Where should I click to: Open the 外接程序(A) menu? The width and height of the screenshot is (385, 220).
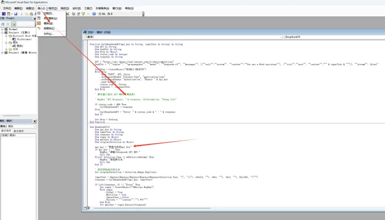(x=103, y=8)
